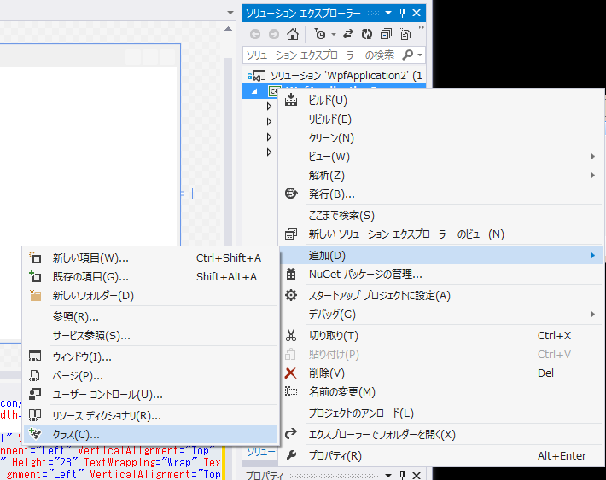Open the search options dropdown arrow
Viewport: 606px width, 480px height.
tap(420, 55)
